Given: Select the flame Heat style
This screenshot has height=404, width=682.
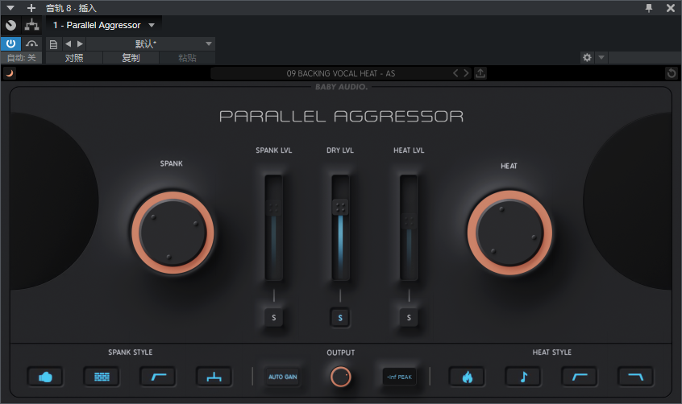Looking at the screenshot, I should 467,377.
